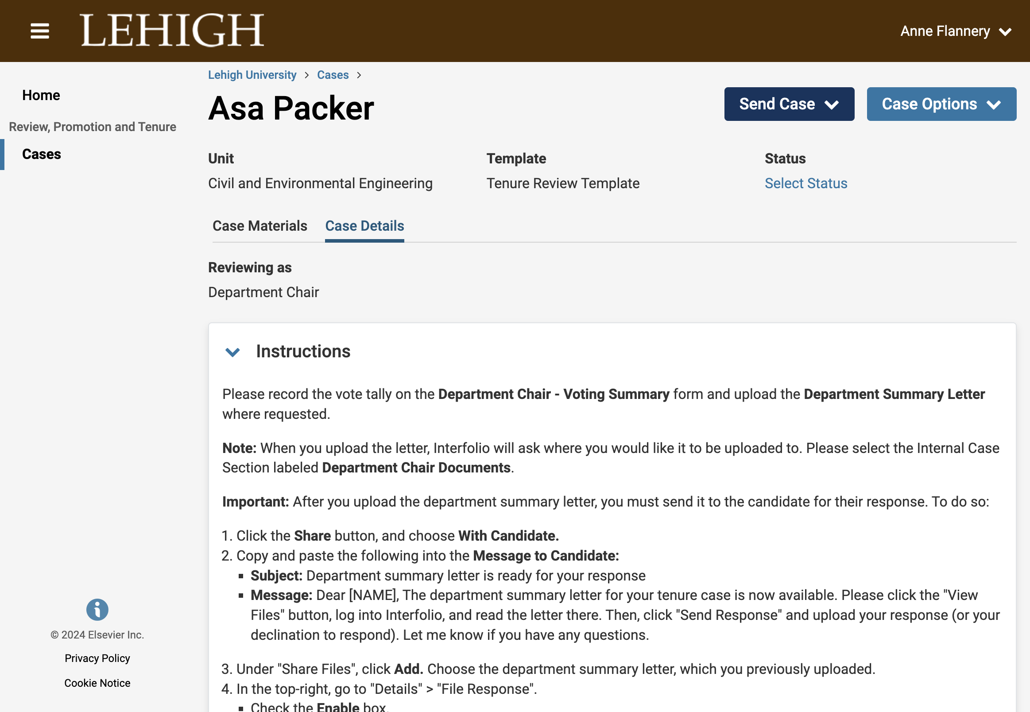Click the blue info icon in sidebar
The width and height of the screenshot is (1030, 712).
coord(97,609)
